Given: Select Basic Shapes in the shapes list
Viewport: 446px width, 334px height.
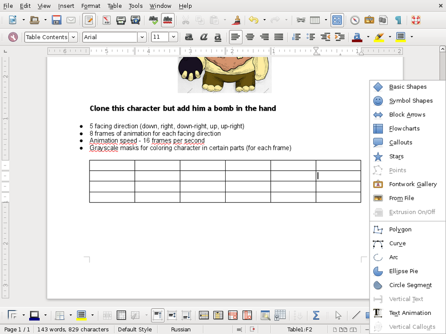Looking at the screenshot, I should coord(407,87).
